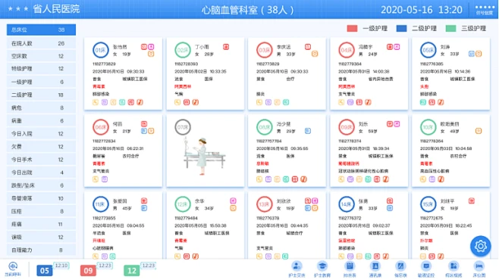The width and height of the screenshot is (499, 280).
Task: Choose 二级护理 in the sidebar list
Action: pyautogui.click(x=41, y=95)
